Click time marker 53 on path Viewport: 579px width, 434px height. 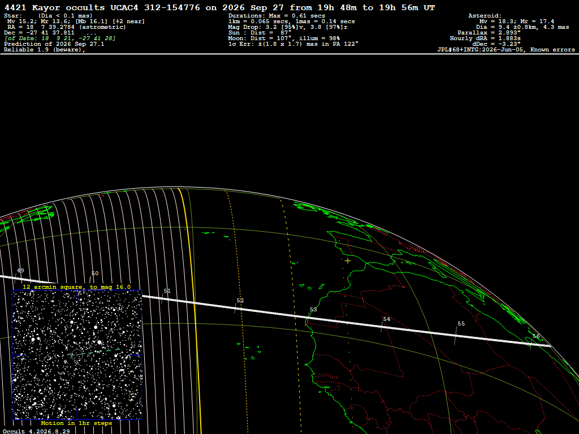tap(313, 310)
